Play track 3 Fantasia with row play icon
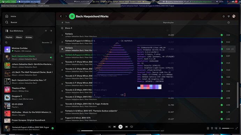241x135 pixels. [62, 49]
